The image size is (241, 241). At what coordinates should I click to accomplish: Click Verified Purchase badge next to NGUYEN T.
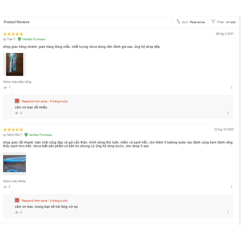tap(38, 135)
